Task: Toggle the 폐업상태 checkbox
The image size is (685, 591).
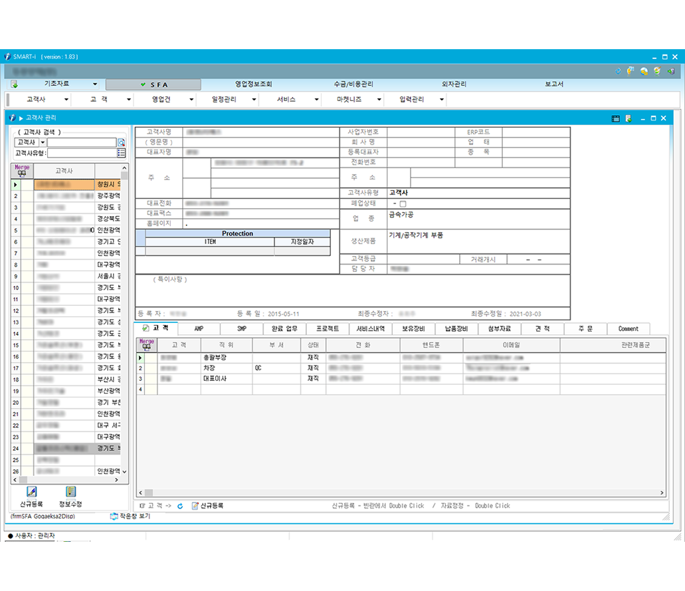Action: click(x=403, y=204)
